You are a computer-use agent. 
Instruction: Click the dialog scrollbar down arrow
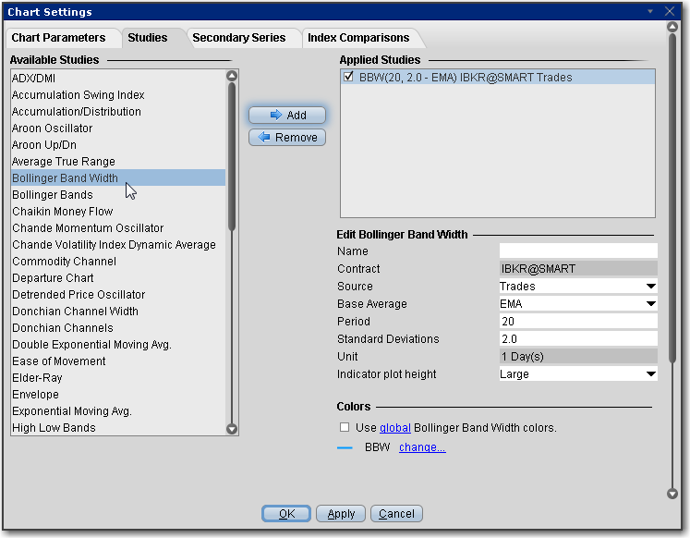(x=672, y=495)
